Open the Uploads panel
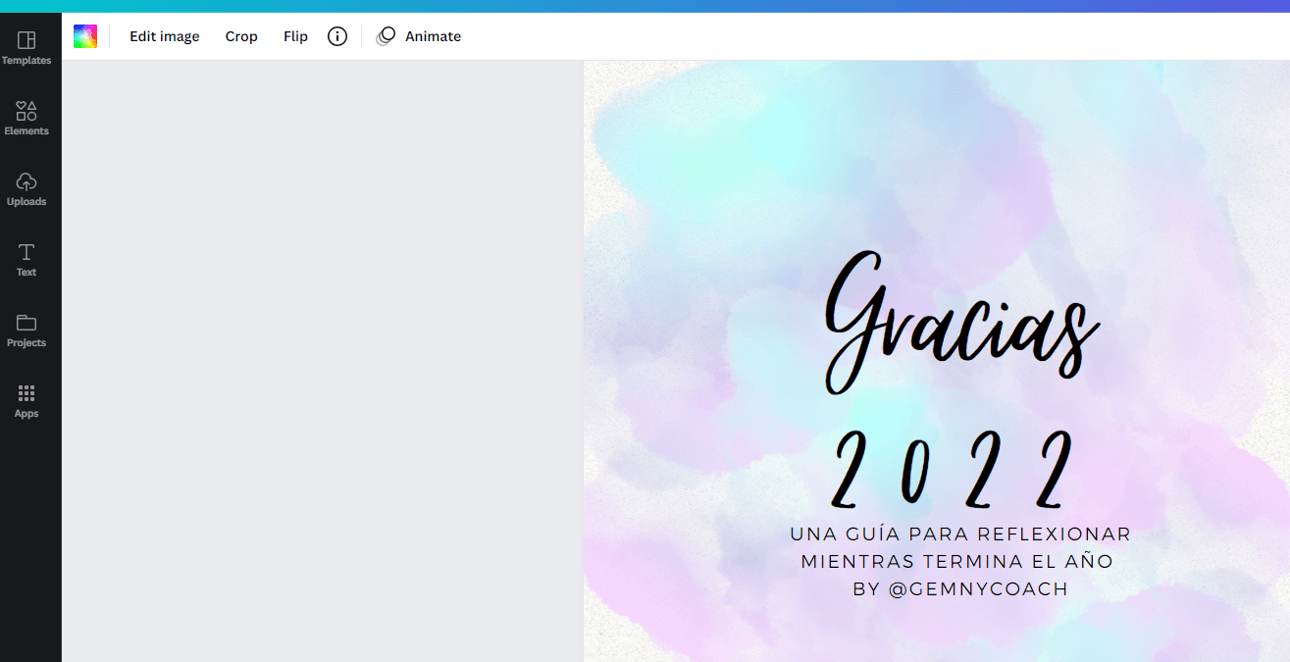This screenshot has width=1290, height=662. point(26,188)
